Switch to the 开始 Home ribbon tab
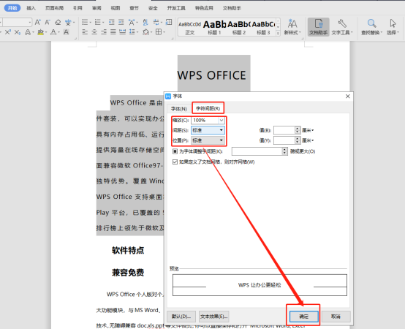405x329 pixels. 12,8
